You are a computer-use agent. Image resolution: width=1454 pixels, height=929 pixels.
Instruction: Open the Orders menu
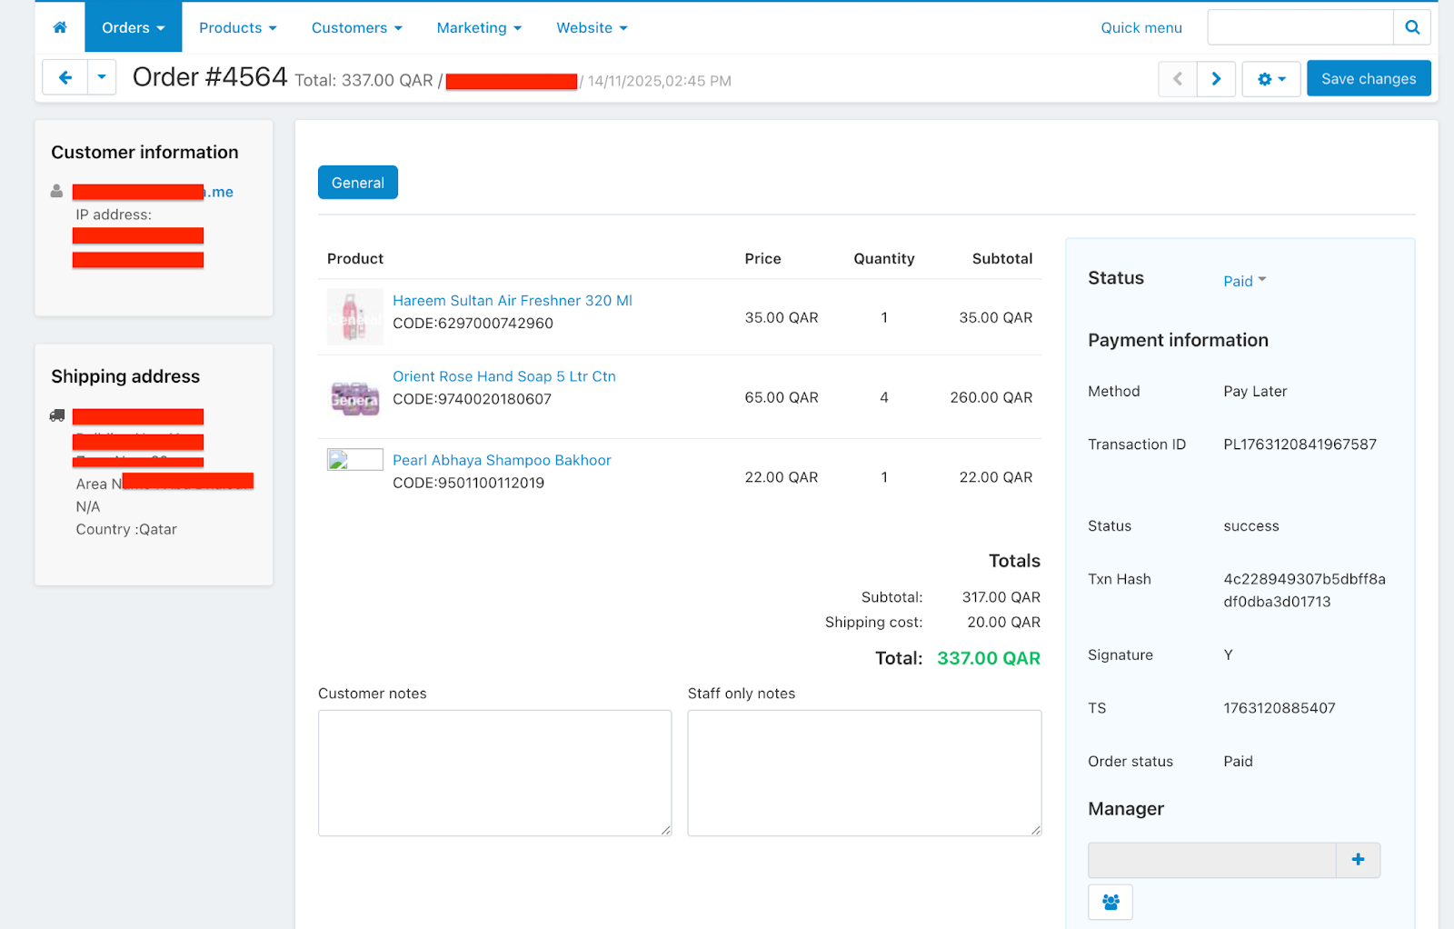click(x=133, y=27)
